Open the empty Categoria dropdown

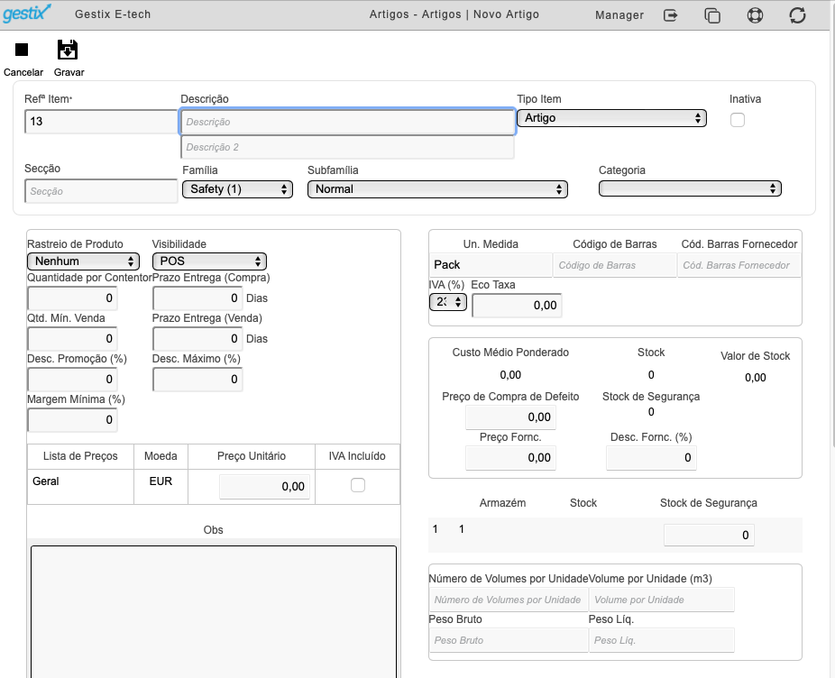pyautogui.click(x=690, y=188)
